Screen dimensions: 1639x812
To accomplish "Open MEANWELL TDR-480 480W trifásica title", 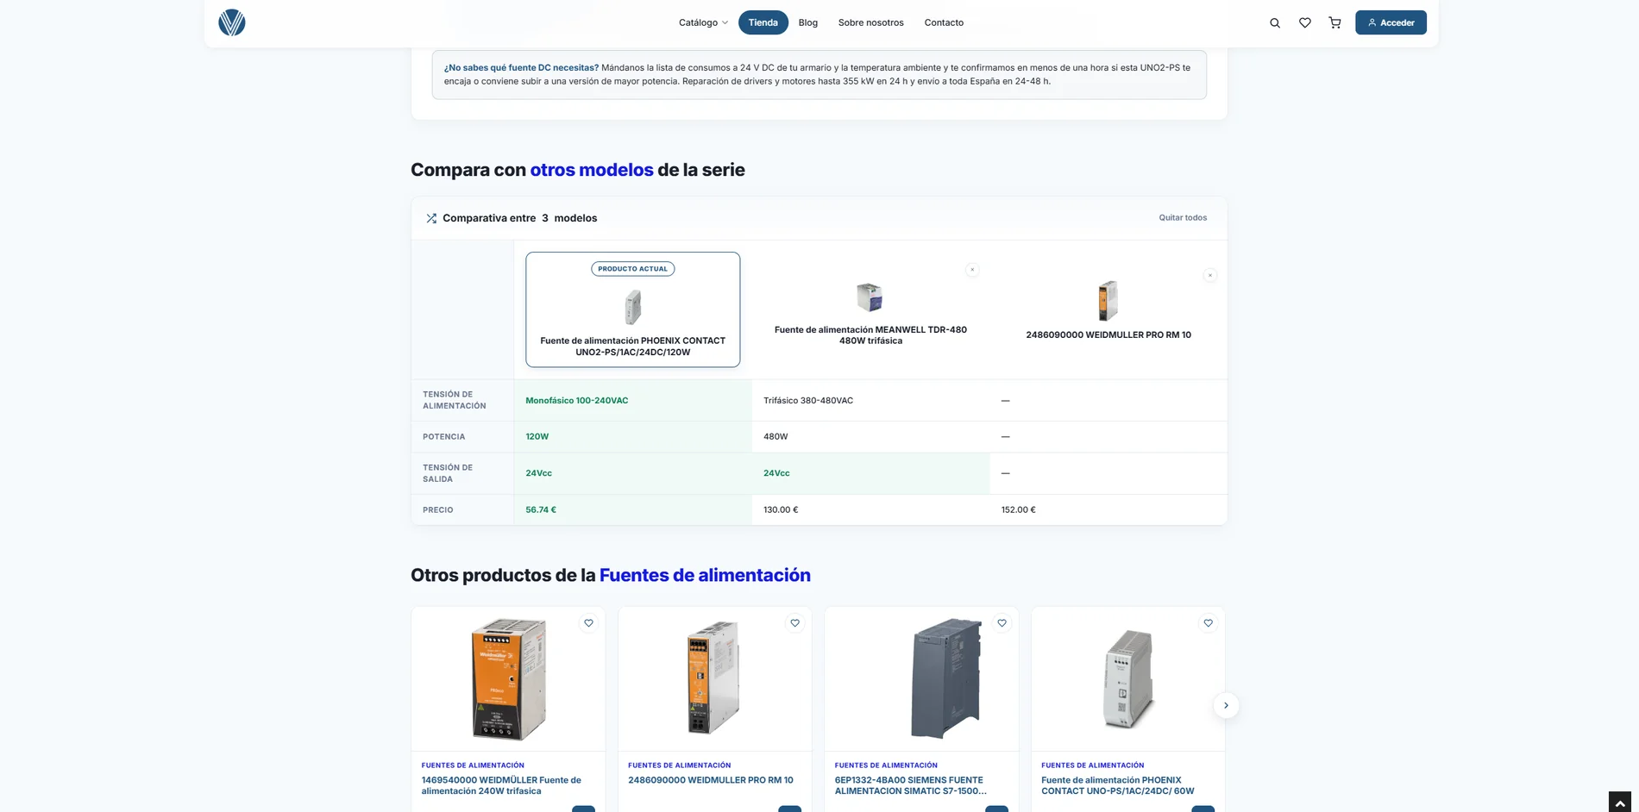I will [870, 335].
